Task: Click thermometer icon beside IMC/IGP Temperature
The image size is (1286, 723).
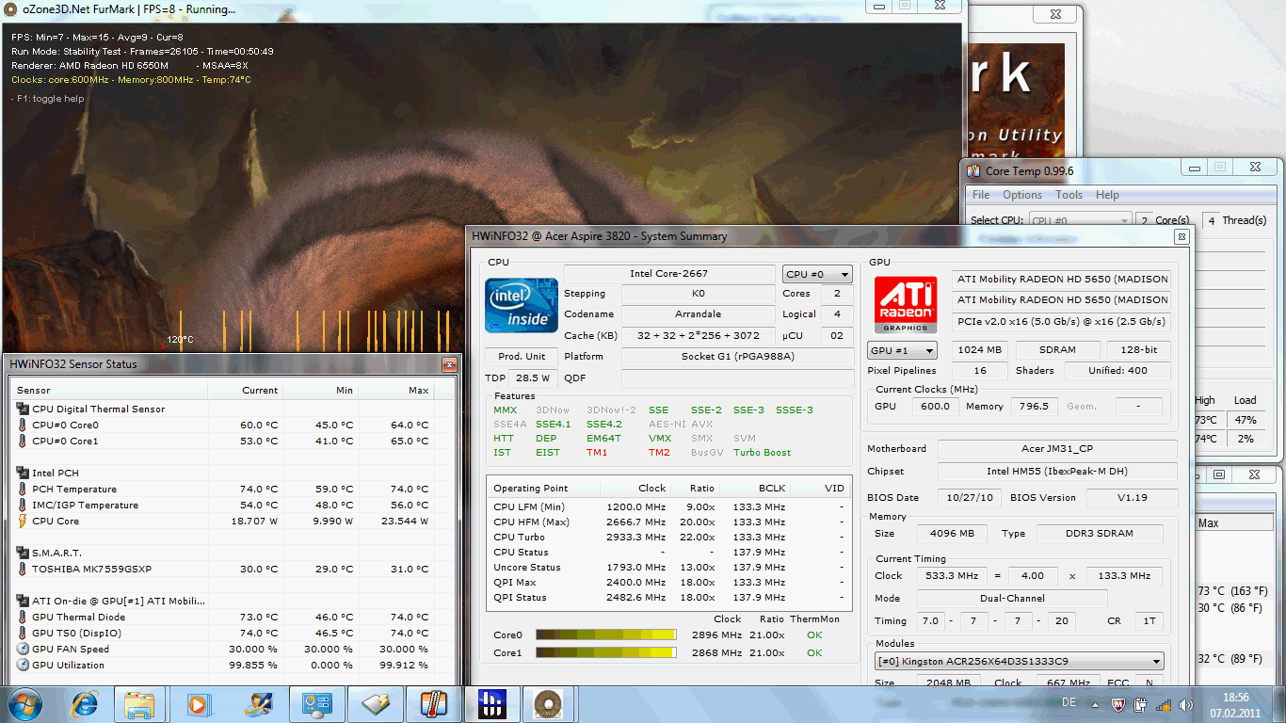Action: [x=23, y=506]
